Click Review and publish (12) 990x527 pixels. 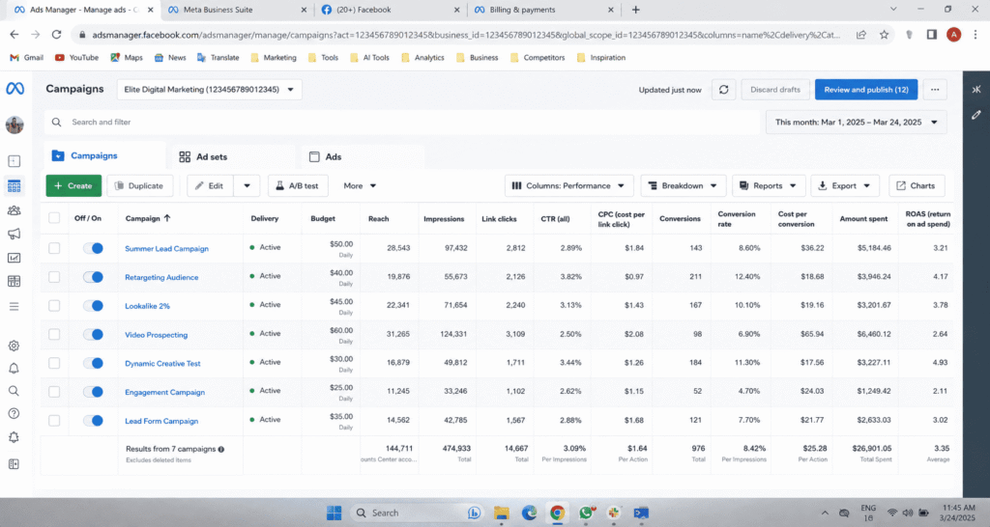(x=865, y=90)
